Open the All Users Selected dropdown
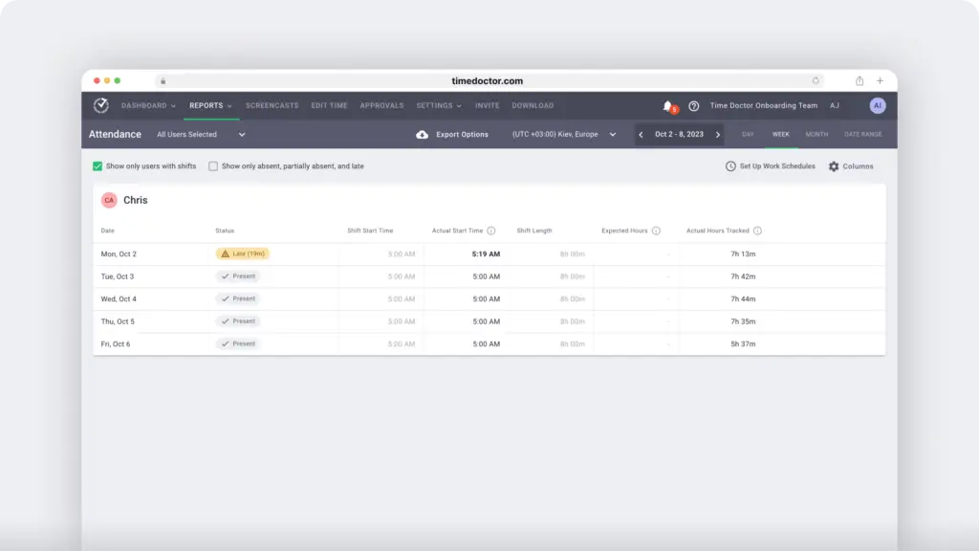The image size is (979, 551). (x=241, y=134)
